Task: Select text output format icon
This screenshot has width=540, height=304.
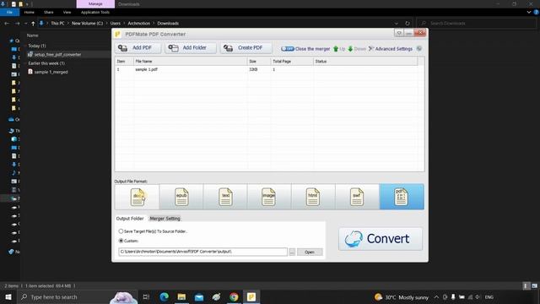Action: [225, 197]
